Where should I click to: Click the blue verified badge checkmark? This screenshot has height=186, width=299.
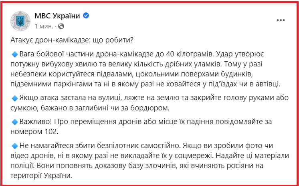(x=86, y=16)
